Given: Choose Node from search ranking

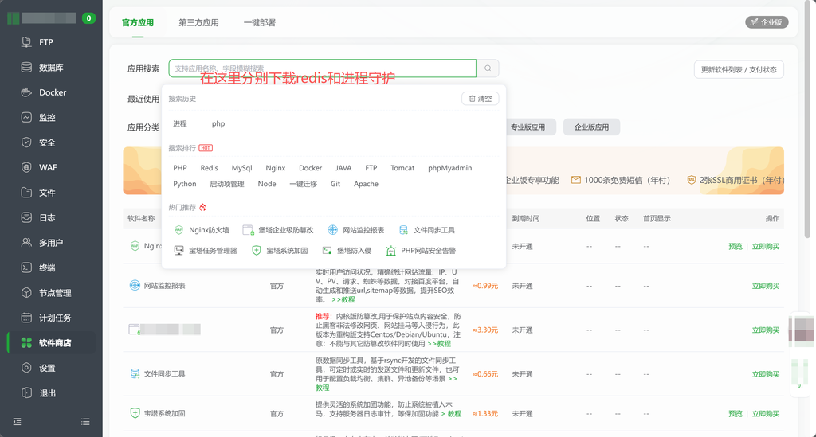Looking at the screenshot, I should point(267,184).
